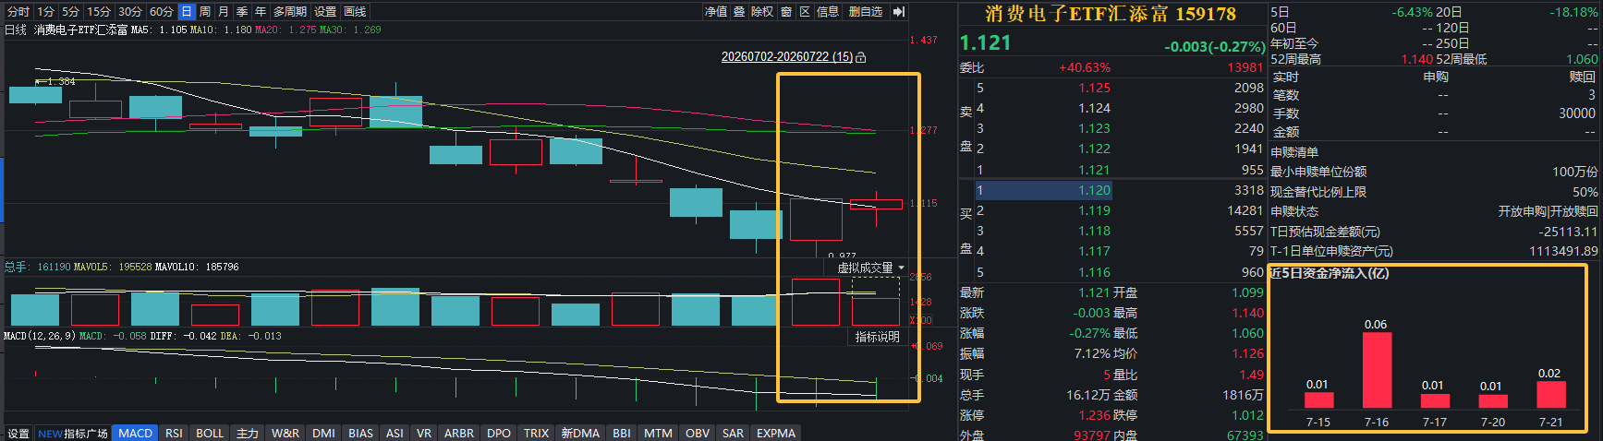Click the lock icon next to the date range

861,57
